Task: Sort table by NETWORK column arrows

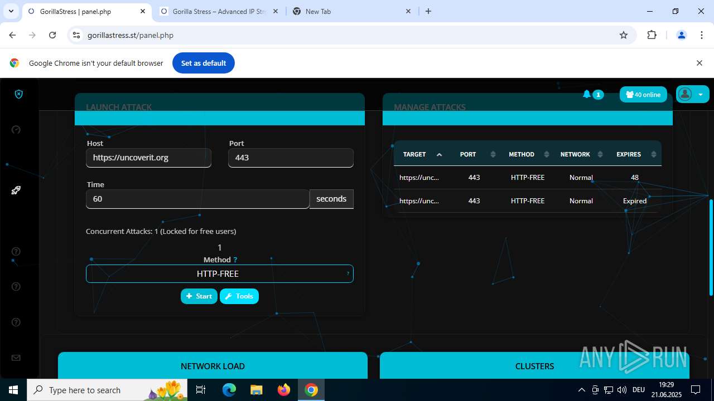Action: pyautogui.click(x=600, y=155)
